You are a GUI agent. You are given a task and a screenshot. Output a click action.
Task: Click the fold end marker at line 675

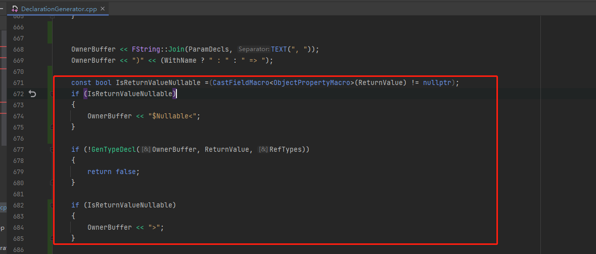[x=52, y=127]
